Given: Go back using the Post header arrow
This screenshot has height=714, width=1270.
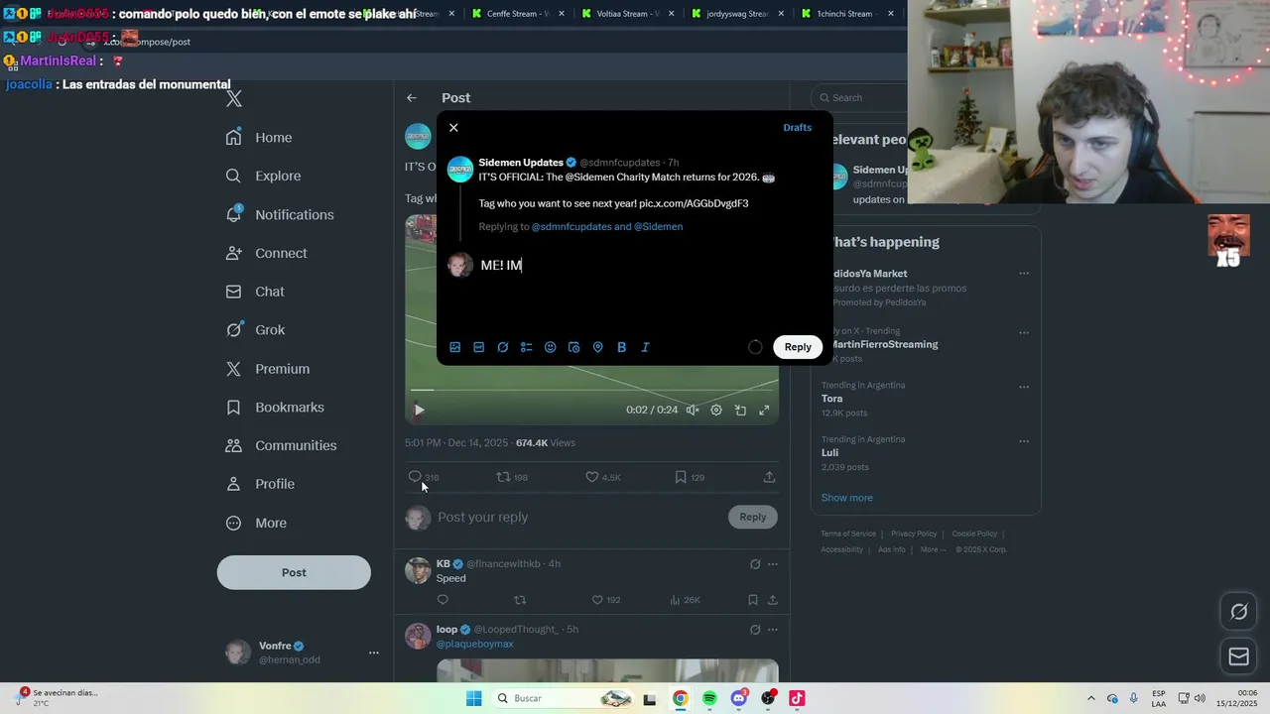Looking at the screenshot, I should tap(412, 98).
